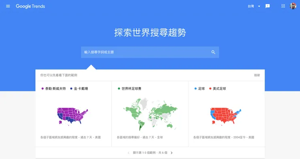Click the send feedback icon
The width and height of the screenshot is (300, 159).
click(268, 6)
